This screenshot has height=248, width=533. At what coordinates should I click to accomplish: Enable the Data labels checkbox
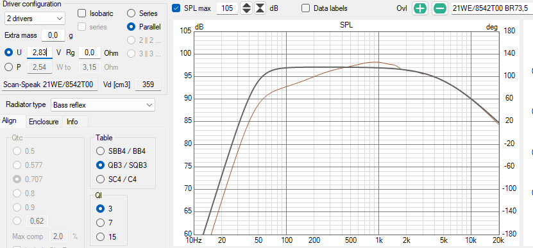tap(306, 8)
